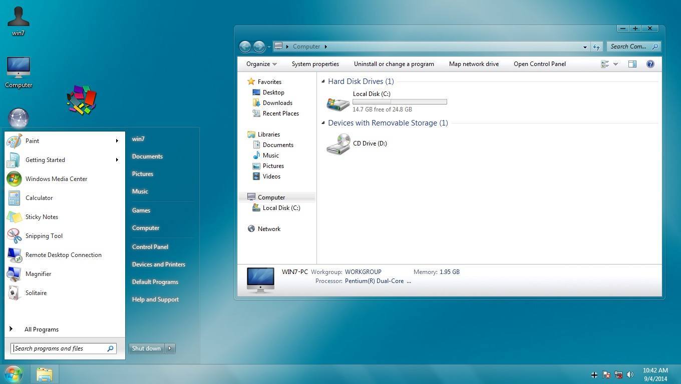Select the colorful cube desktop icon
Image resolution: width=681 pixels, height=384 pixels.
(x=81, y=99)
